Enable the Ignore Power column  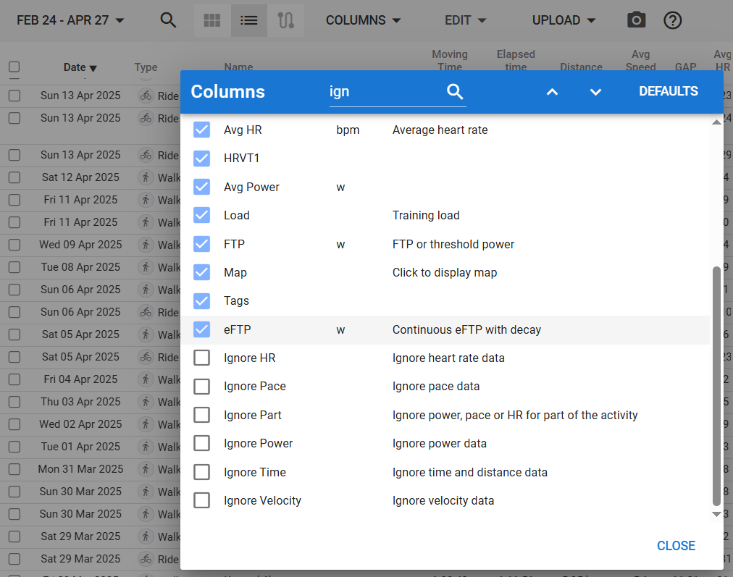pos(201,443)
